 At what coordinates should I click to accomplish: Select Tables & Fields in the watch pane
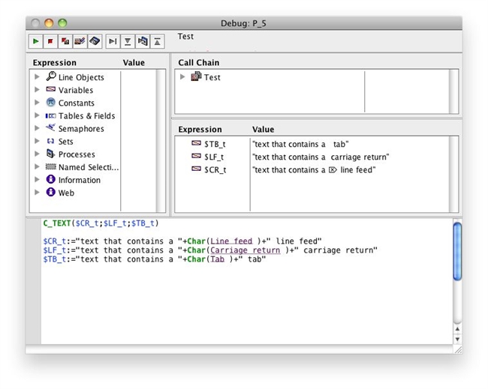[86, 116]
